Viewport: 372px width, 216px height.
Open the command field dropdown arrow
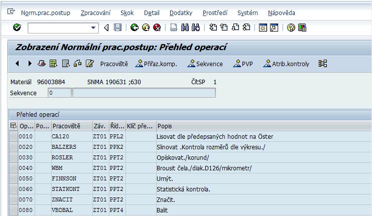[93, 28]
